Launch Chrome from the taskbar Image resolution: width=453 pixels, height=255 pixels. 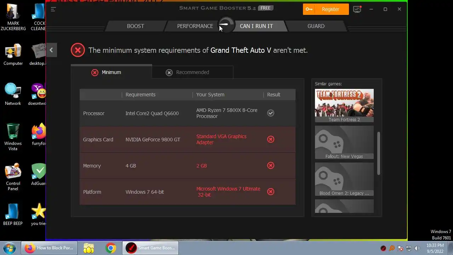pos(111,248)
